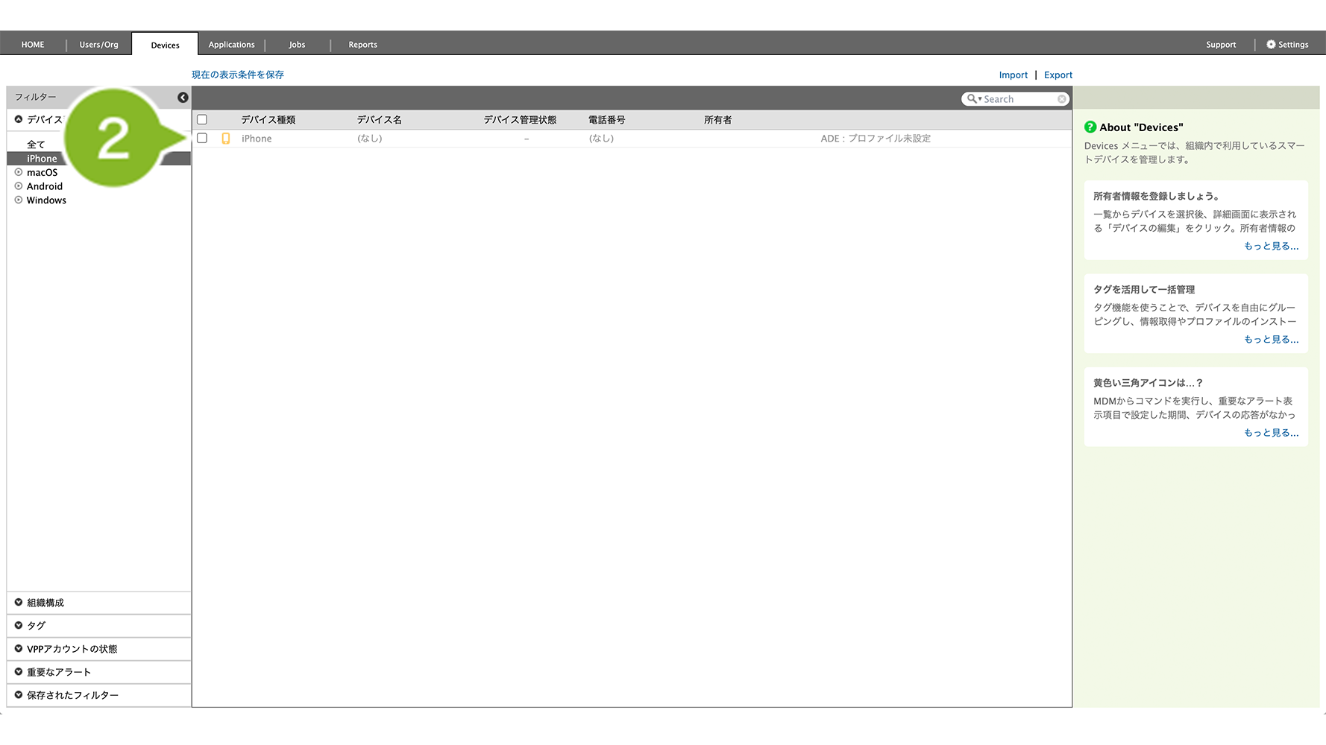Click 現在の表示条件を保存 link
This screenshot has height=745, width=1326.
coord(237,74)
